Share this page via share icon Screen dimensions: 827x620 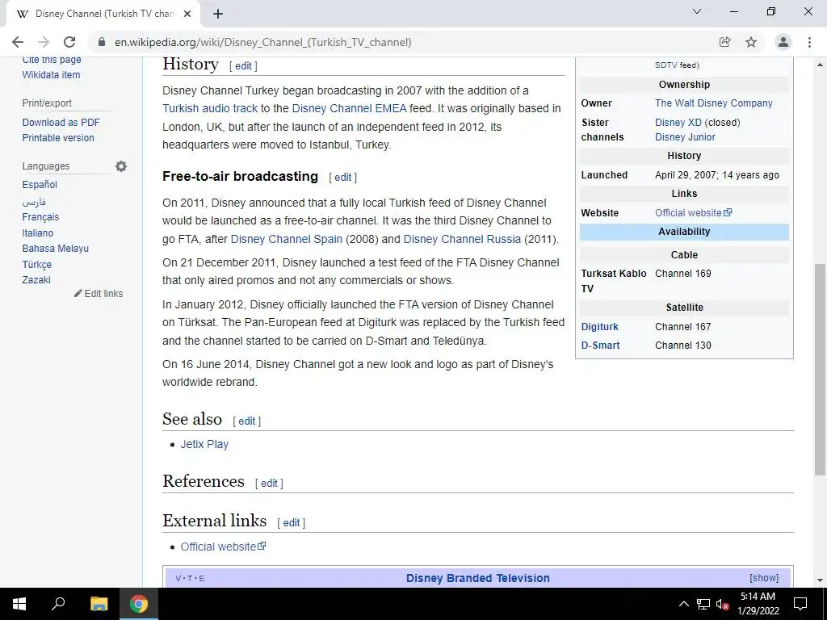pos(724,42)
